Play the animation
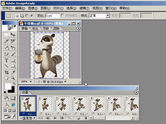The height and width of the screenshot is (124, 166). tap(55, 118)
